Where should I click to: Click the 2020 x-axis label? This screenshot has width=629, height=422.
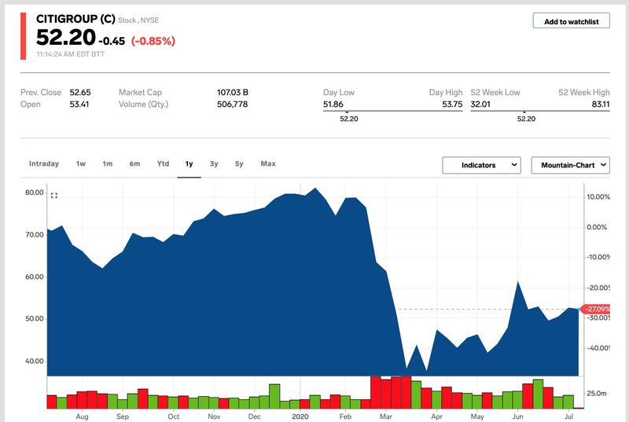(x=300, y=416)
